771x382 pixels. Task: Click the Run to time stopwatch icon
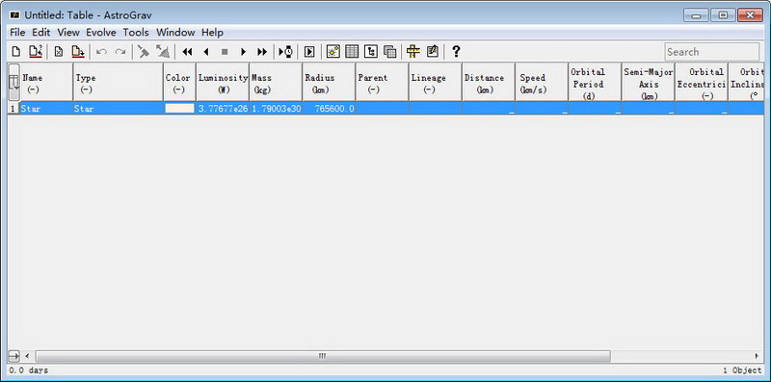285,52
